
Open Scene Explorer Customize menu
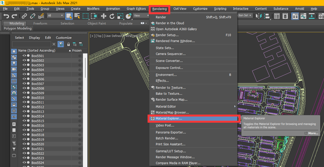click(x=64, y=38)
